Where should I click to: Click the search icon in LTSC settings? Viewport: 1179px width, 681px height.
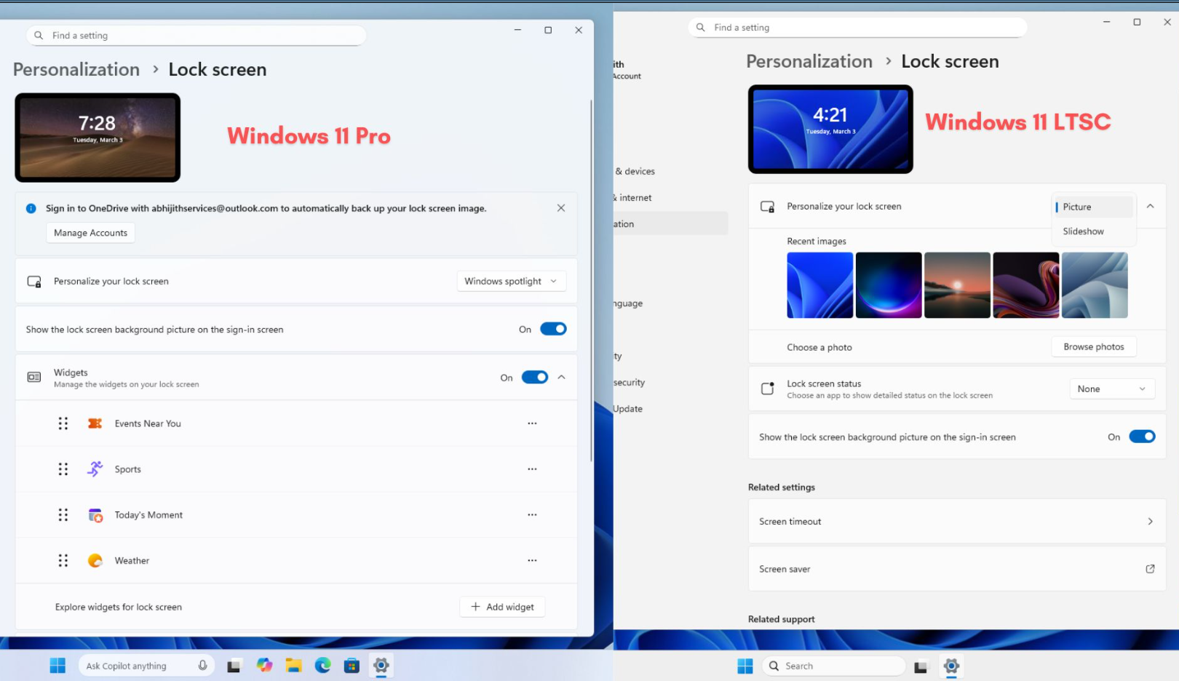701,28
